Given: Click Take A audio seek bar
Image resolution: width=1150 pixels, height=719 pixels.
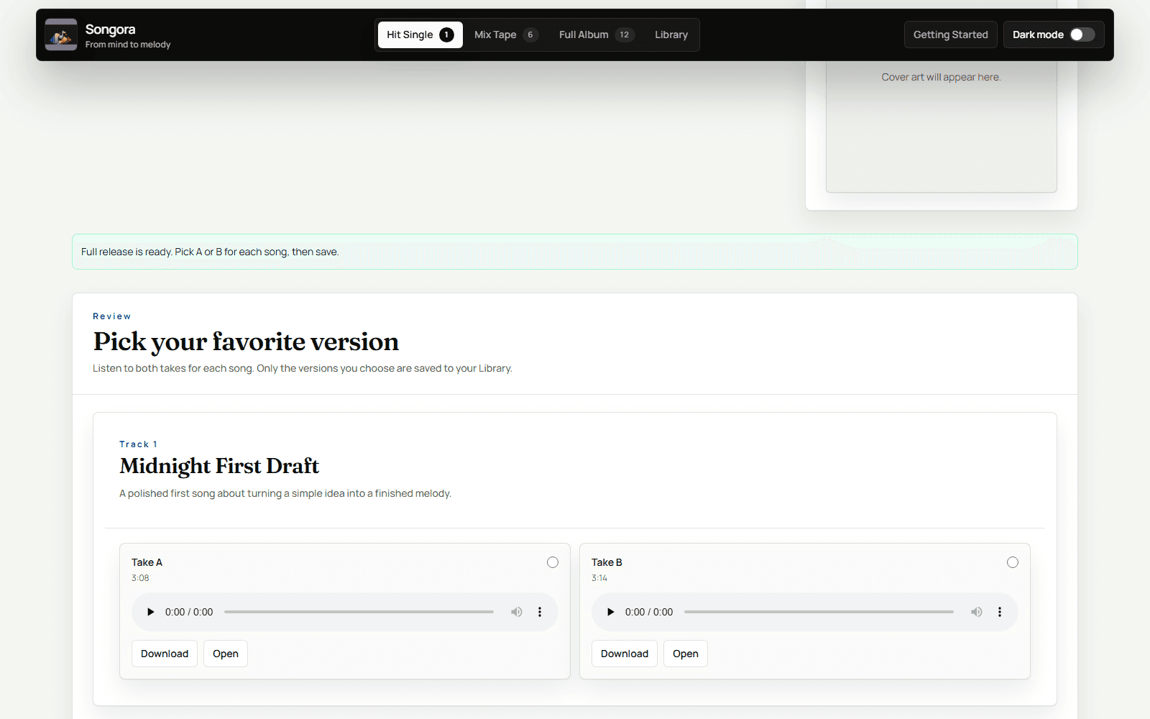Looking at the screenshot, I should point(359,612).
